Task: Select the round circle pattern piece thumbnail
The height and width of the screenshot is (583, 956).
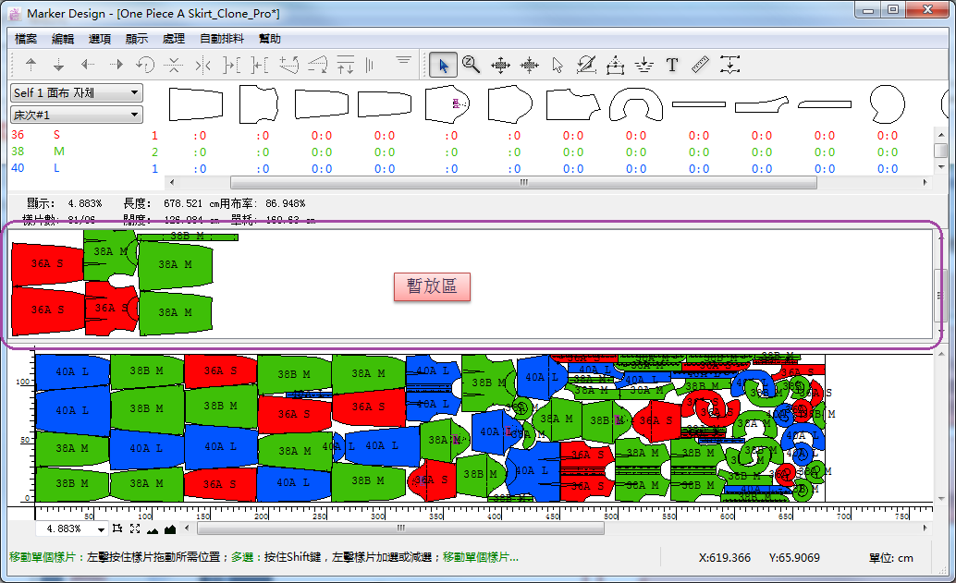Action: pos(886,103)
